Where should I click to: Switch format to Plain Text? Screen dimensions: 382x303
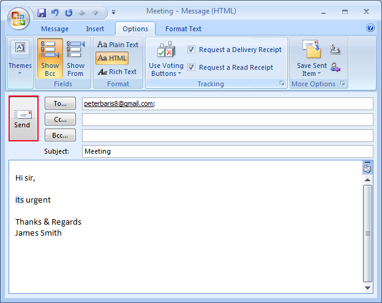(118, 45)
